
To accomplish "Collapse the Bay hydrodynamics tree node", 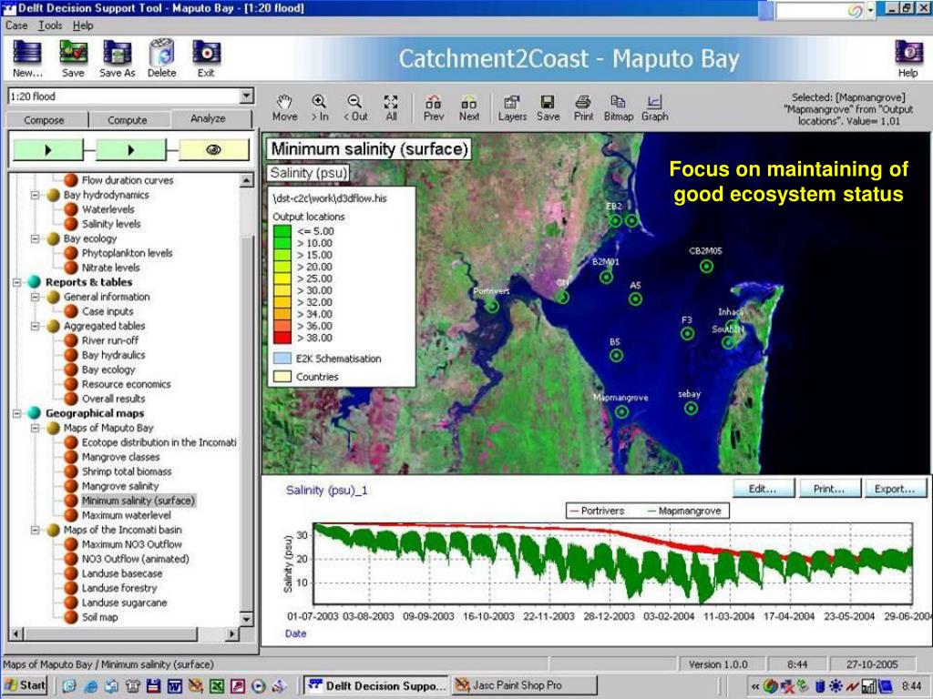I will (x=36, y=195).
